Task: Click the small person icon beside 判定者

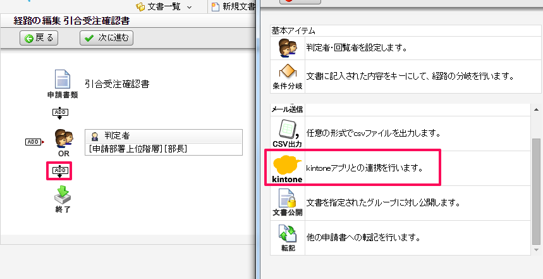Action: pyautogui.click(x=94, y=136)
